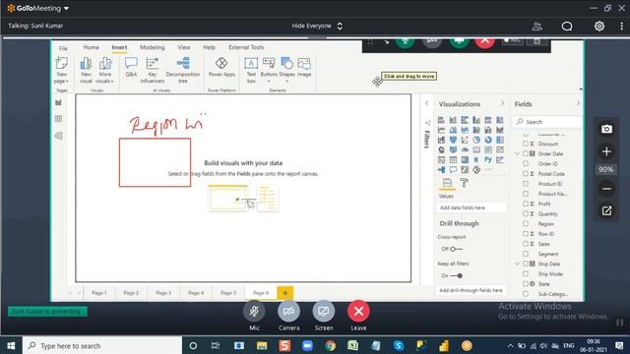Viewport: 630px width, 354px height.
Task: Check the Order ID field
Action: [x=526, y=164]
